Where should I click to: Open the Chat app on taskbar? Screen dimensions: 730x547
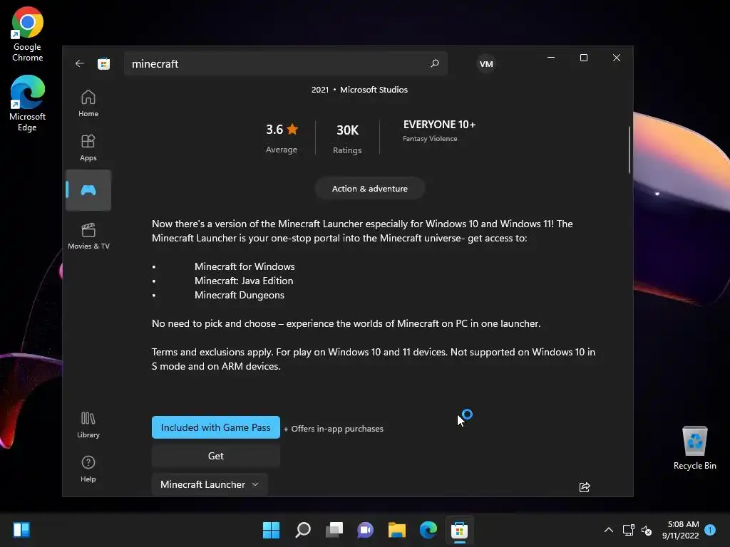click(366, 530)
